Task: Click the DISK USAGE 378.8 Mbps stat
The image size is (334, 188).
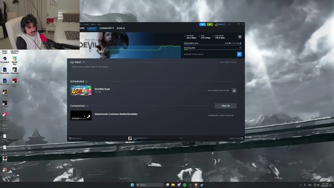Action: coord(219,37)
